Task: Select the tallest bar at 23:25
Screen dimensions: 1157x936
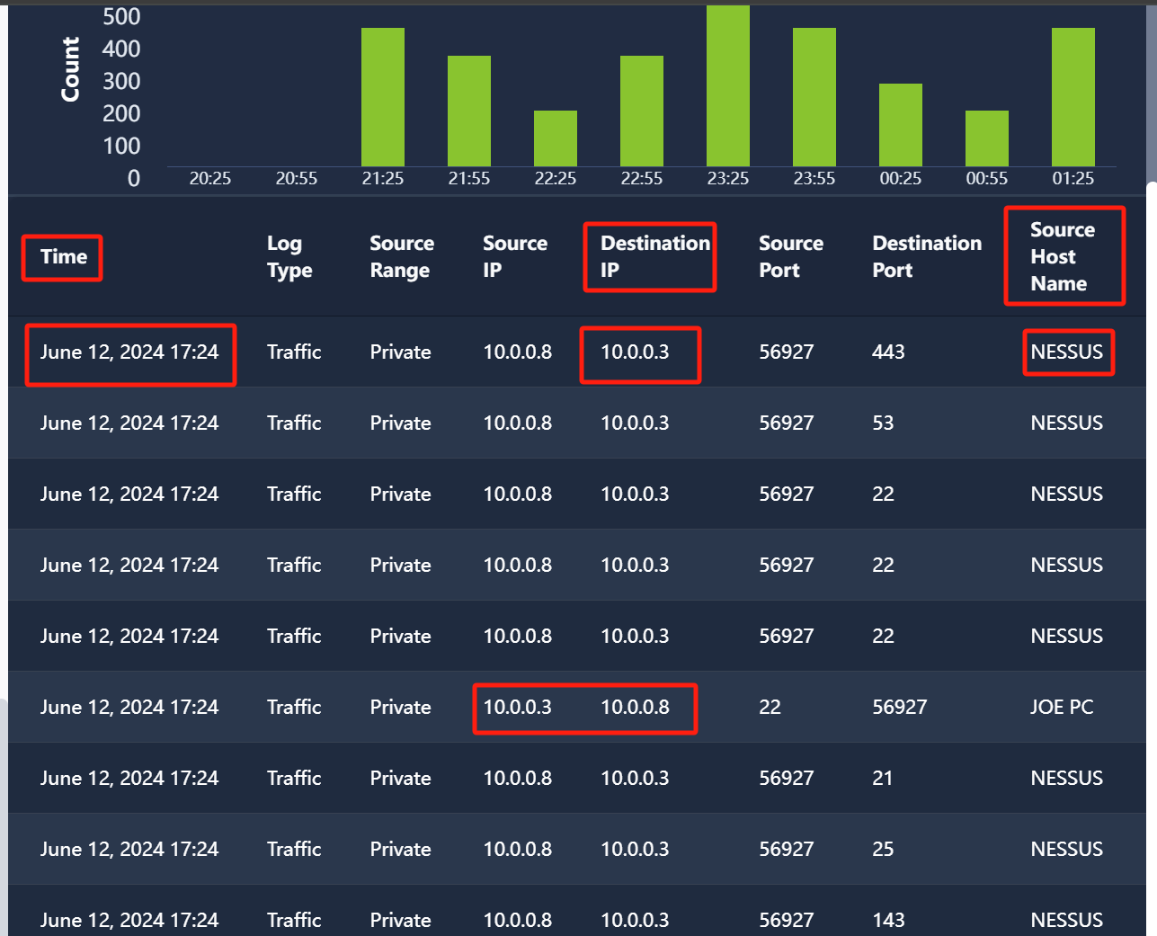Action: pos(728,86)
